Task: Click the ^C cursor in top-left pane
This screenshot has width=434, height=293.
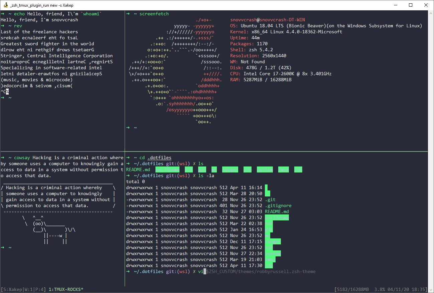Action: (5, 92)
